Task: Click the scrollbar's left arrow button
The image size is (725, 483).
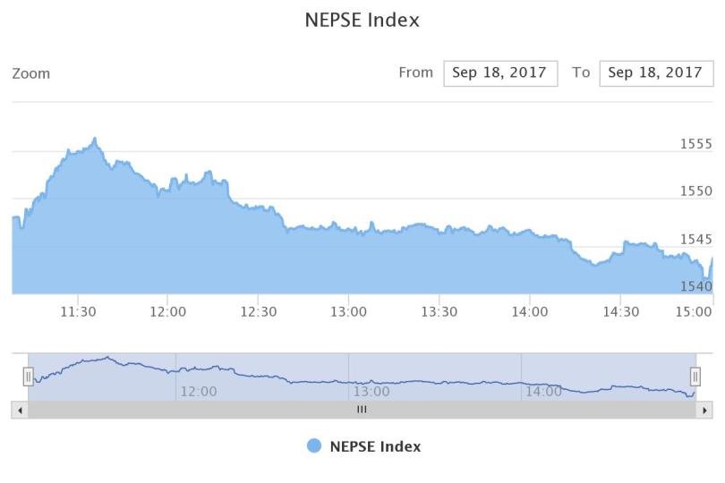Action: (20, 410)
